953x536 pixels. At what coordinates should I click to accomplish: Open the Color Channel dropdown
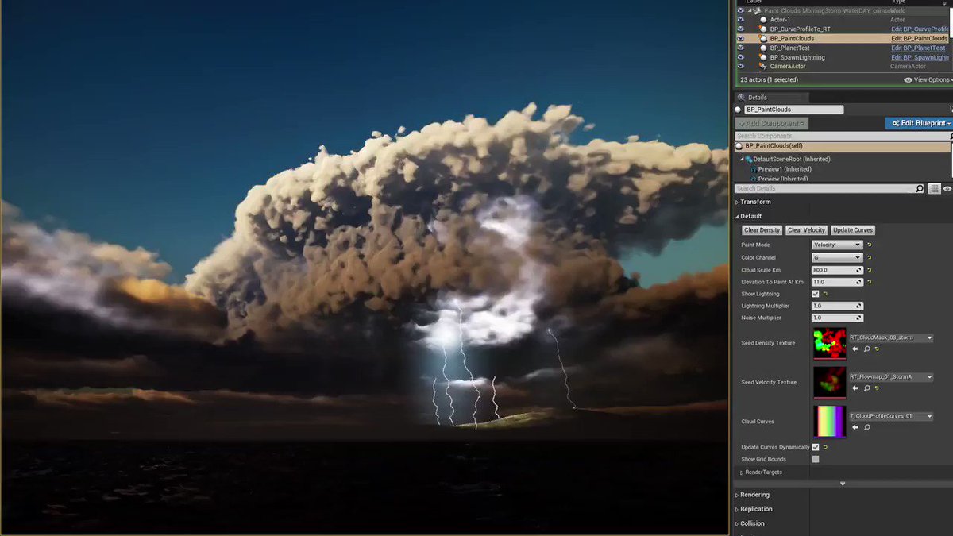[x=837, y=258]
